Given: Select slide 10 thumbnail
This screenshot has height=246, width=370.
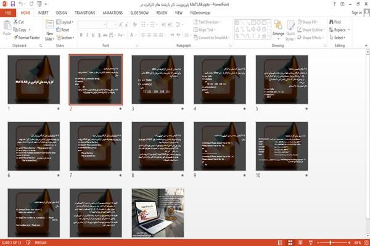Looking at the screenshot, I should (282, 146).
